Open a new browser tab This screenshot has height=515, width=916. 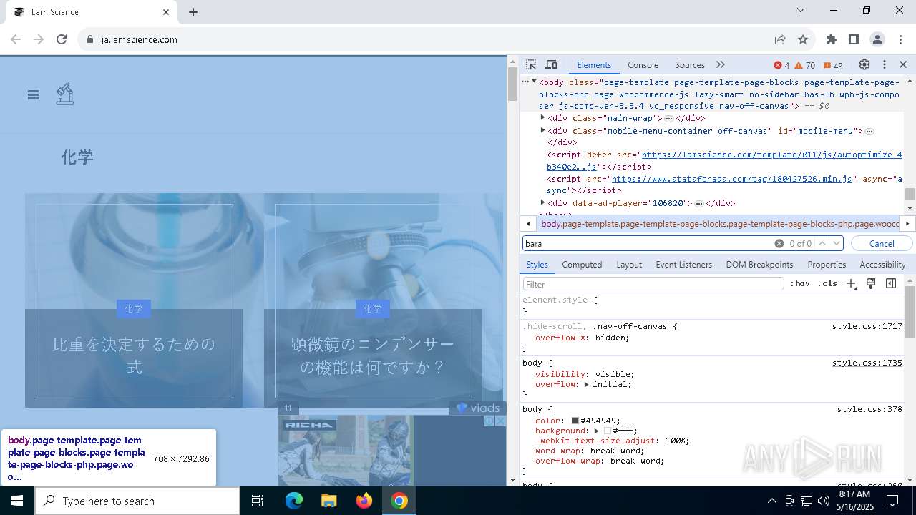[193, 12]
